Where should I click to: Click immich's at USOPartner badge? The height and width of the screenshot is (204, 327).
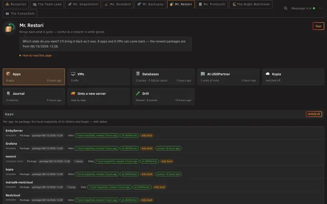pyautogui.click(x=149, y=161)
